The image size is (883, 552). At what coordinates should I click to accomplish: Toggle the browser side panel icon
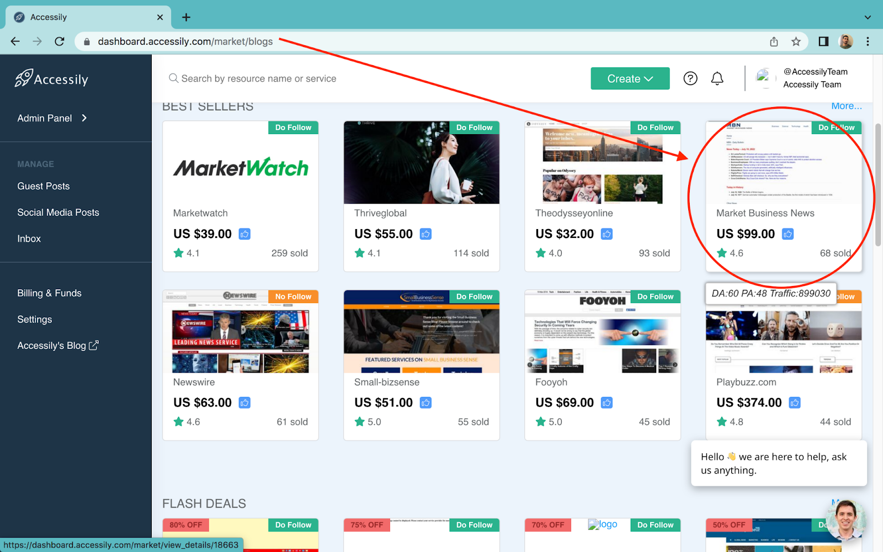pyautogui.click(x=823, y=41)
